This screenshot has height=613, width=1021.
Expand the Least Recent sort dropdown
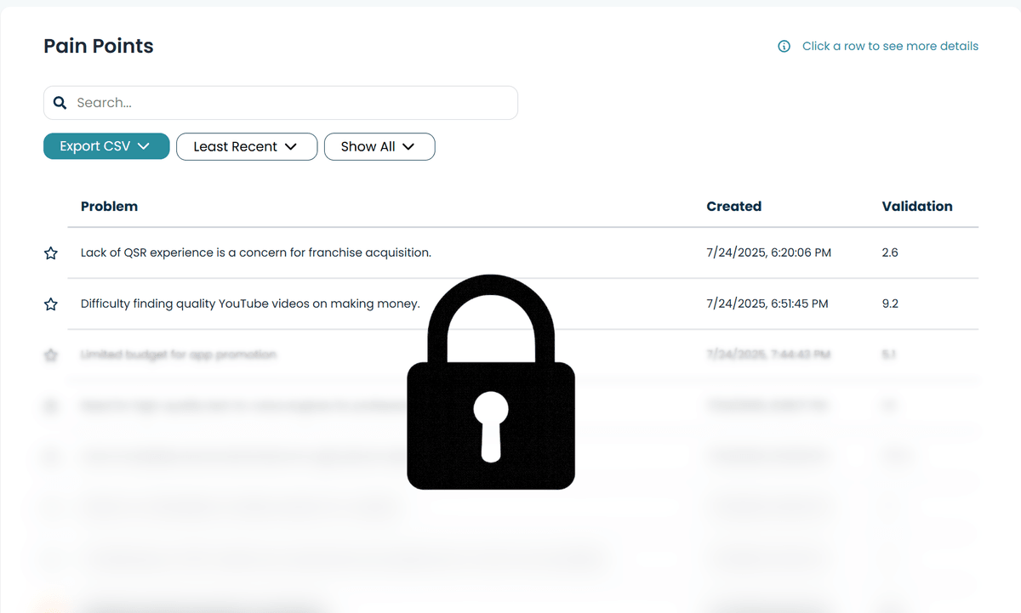coord(246,146)
